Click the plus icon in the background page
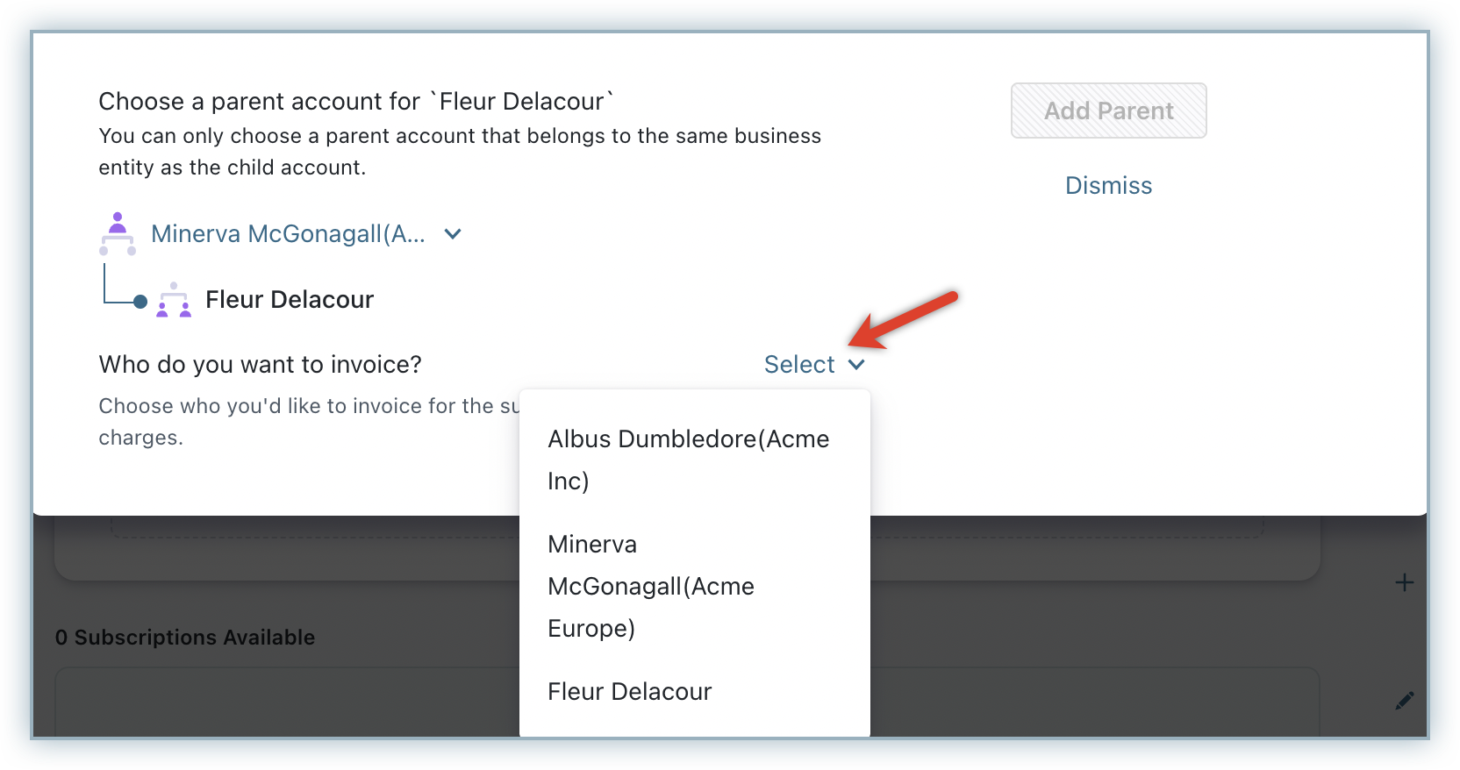The image size is (1460, 770). 1404,582
